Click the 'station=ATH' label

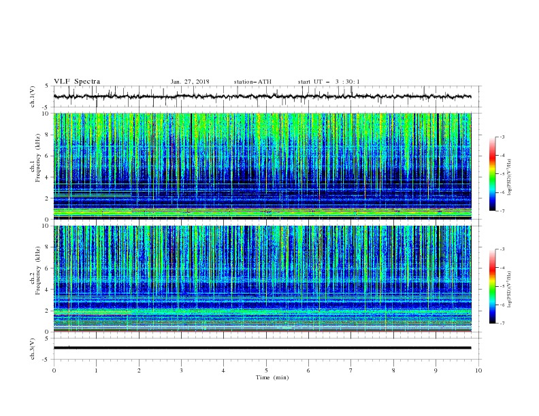coord(252,82)
